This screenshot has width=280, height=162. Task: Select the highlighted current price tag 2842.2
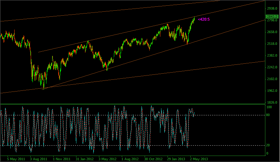point(272,16)
